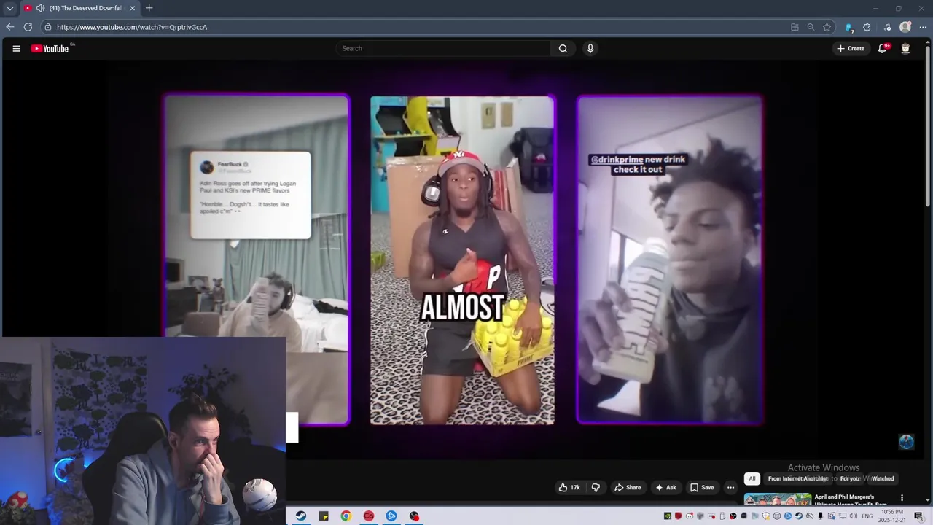Viewport: 933px width, 525px height.
Task: Start voice search with microphone icon
Action: point(590,49)
